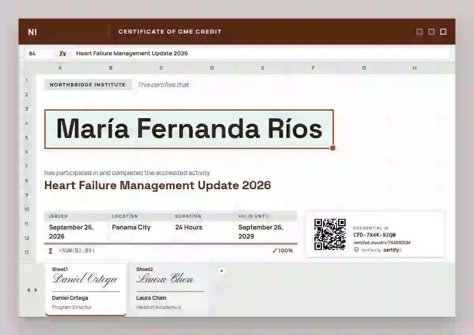Switch to the Sheet2 tab
Screen dimensions: 474x335
(169, 289)
